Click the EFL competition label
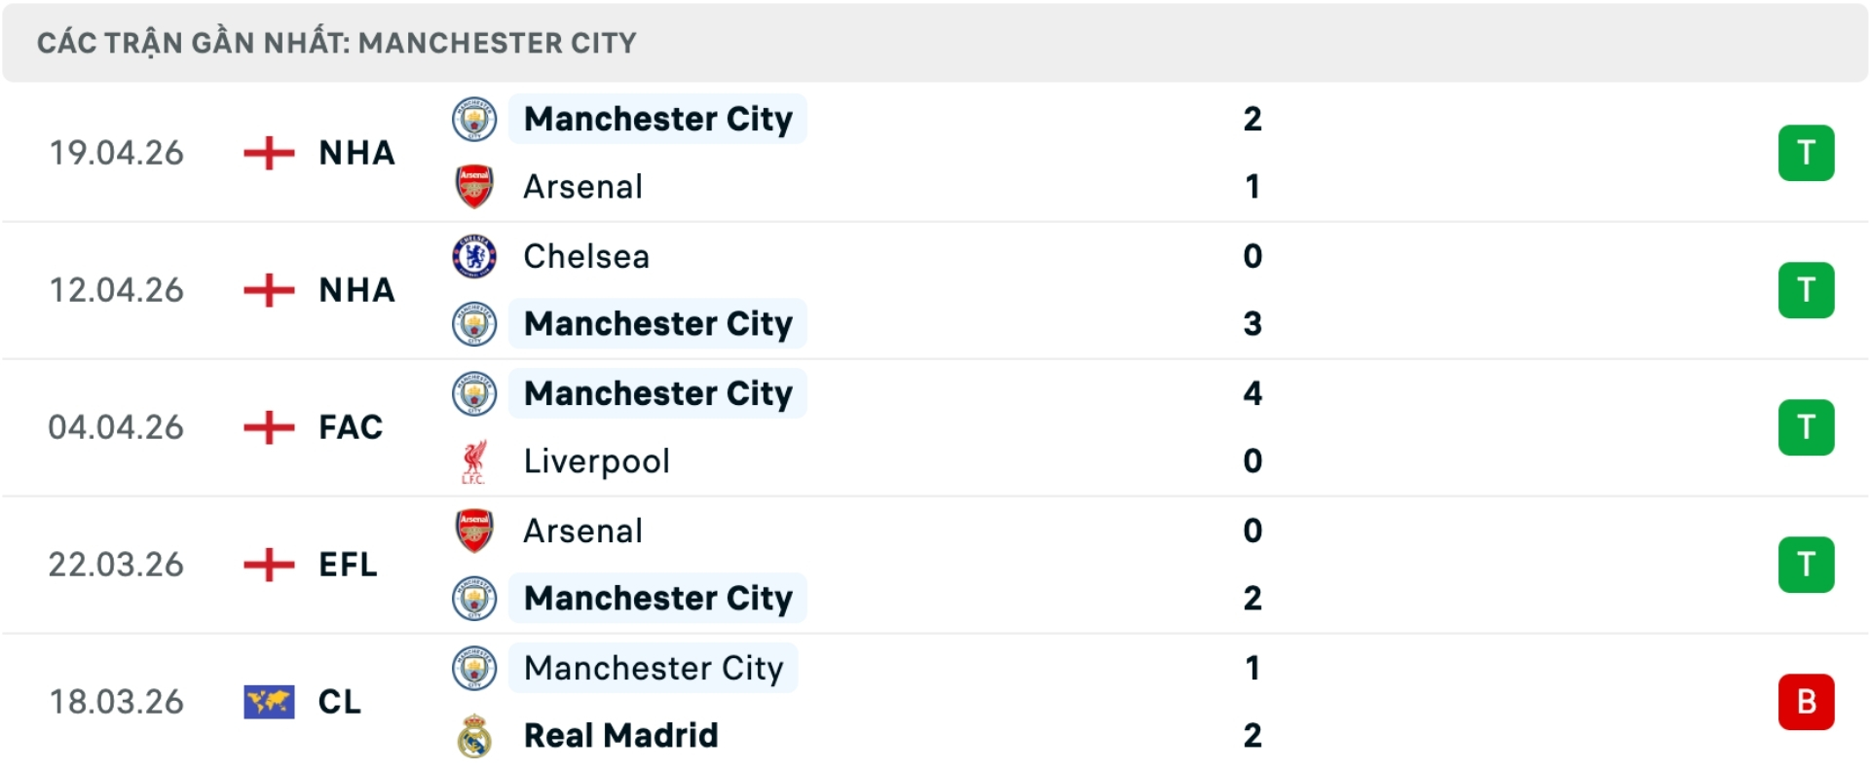Image resolution: width=1870 pixels, height=771 pixels. pyautogui.click(x=348, y=565)
